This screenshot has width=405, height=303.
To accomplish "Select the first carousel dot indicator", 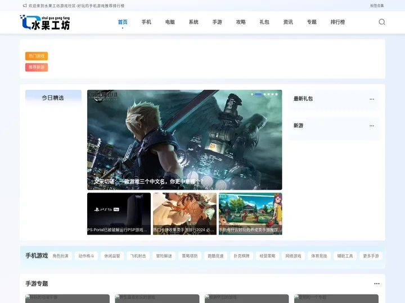I will tap(252, 94).
